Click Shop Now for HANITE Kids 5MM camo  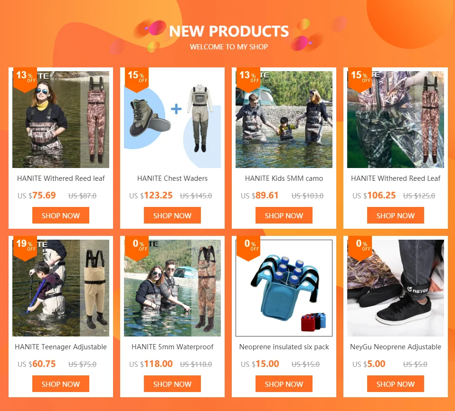tap(284, 215)
